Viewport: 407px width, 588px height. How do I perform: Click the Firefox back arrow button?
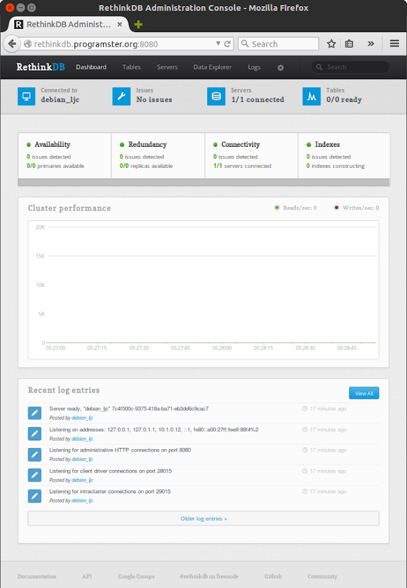[12, 44]
